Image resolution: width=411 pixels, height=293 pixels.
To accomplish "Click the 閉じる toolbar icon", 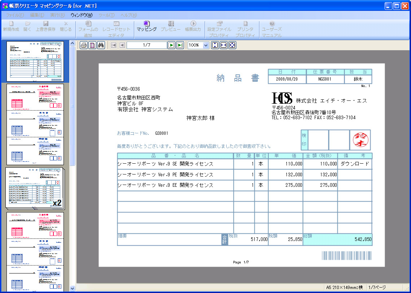I will [x=66, y=26].
